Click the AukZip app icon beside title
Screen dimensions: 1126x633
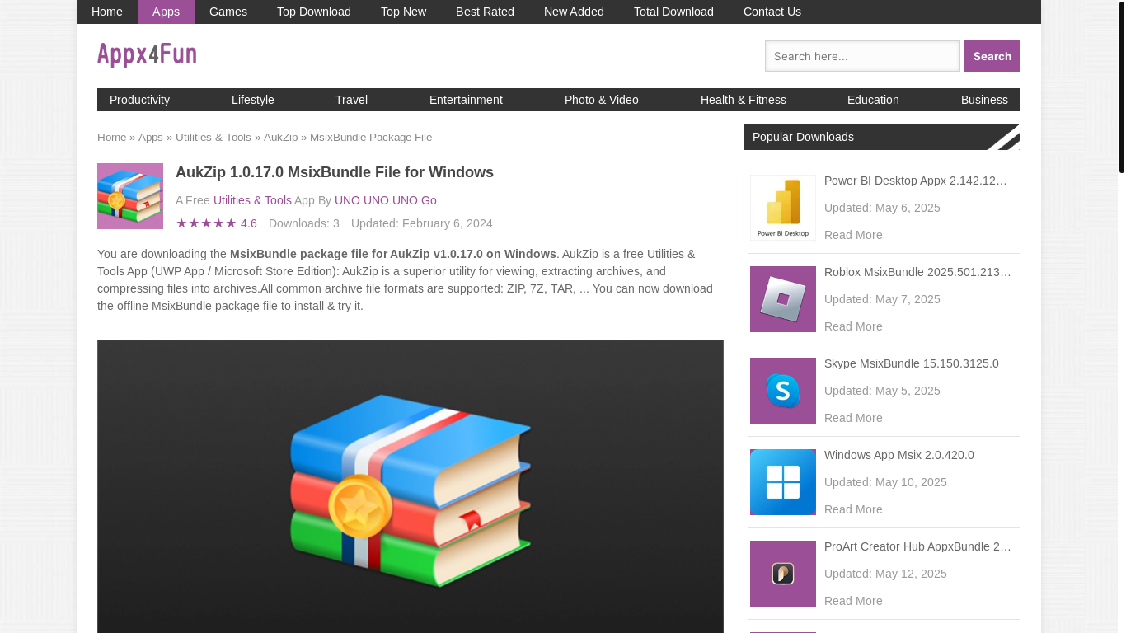click(130, 196)
